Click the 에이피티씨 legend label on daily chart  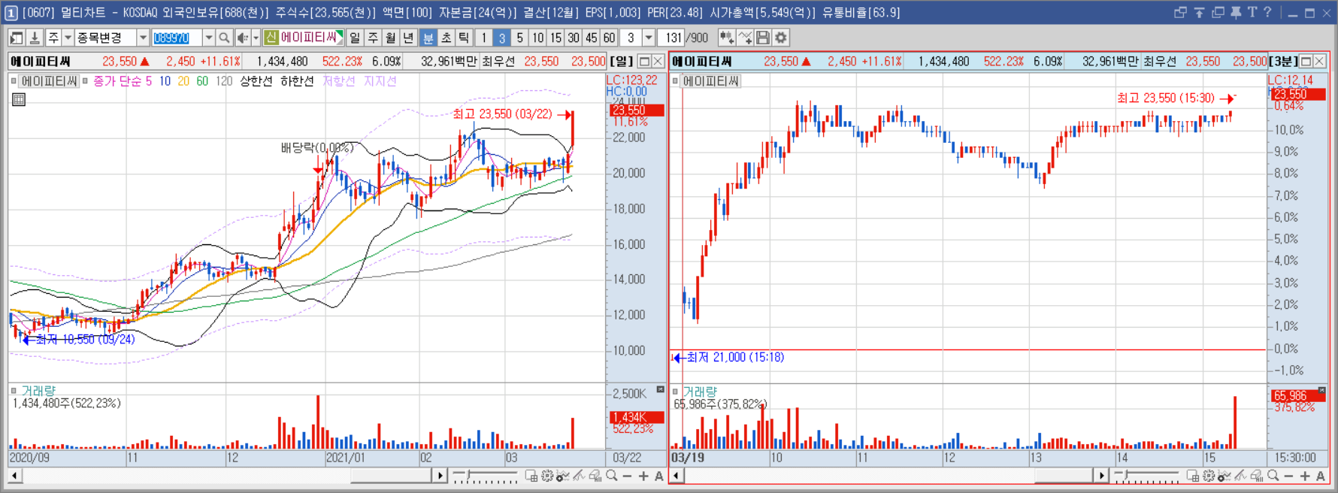coord(49,81)
